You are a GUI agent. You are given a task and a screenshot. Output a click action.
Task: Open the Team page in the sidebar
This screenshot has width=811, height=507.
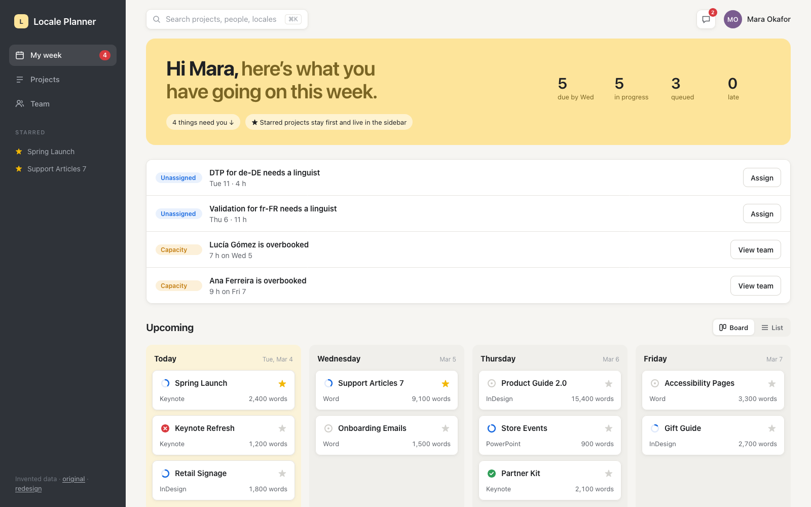63,104
